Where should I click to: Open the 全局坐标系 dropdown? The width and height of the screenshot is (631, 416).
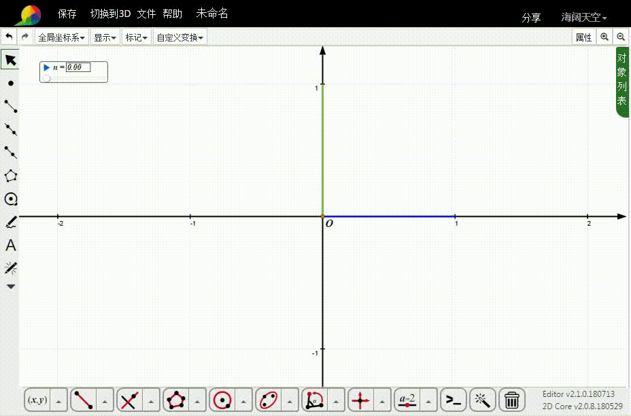(x=62, y=37)
